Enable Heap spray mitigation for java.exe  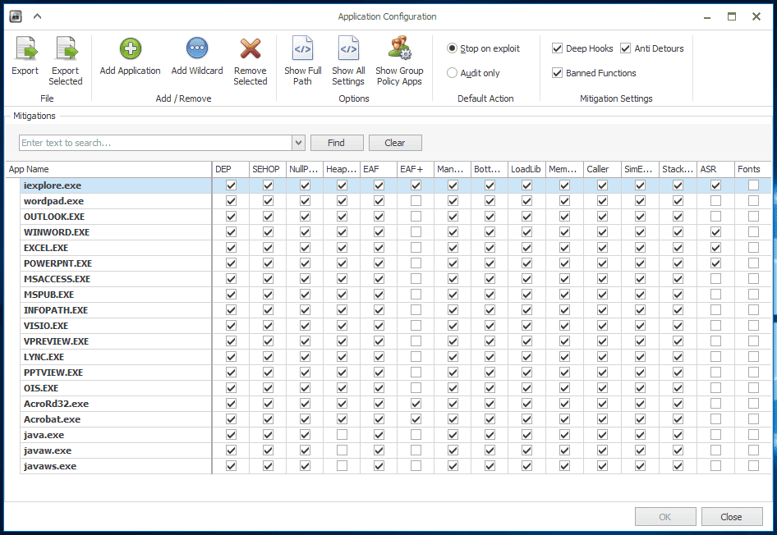[342, 435]
